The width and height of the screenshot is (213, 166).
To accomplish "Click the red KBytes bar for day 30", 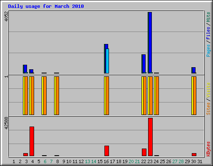I will click(x=194, y=154).
